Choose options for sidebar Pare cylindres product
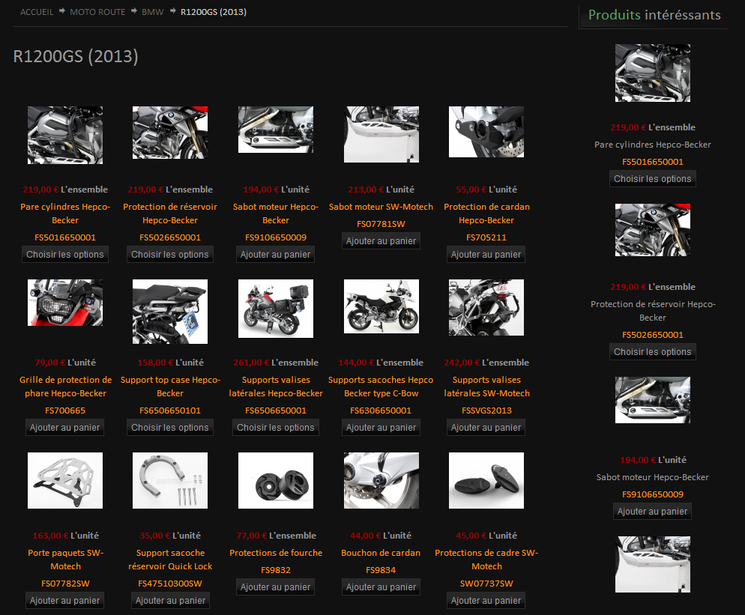The height and width of the screenshot is (615, 745). click(x=652, y=178)
